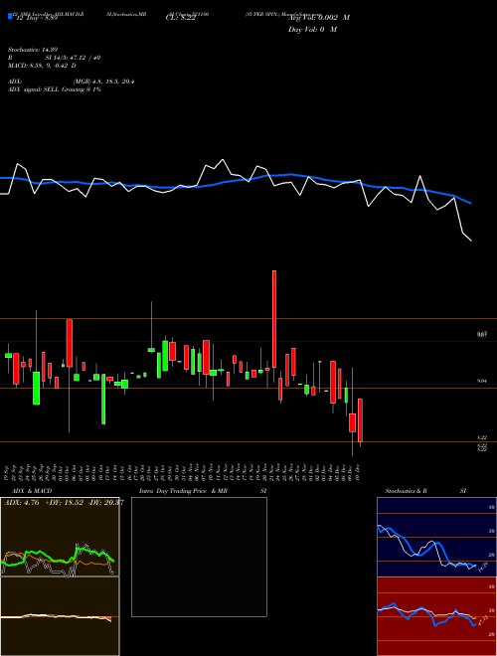Screen dimensions: 497x656
Task: Click the SUPER SPIN stock title text
Action: (x=283, y=14)
